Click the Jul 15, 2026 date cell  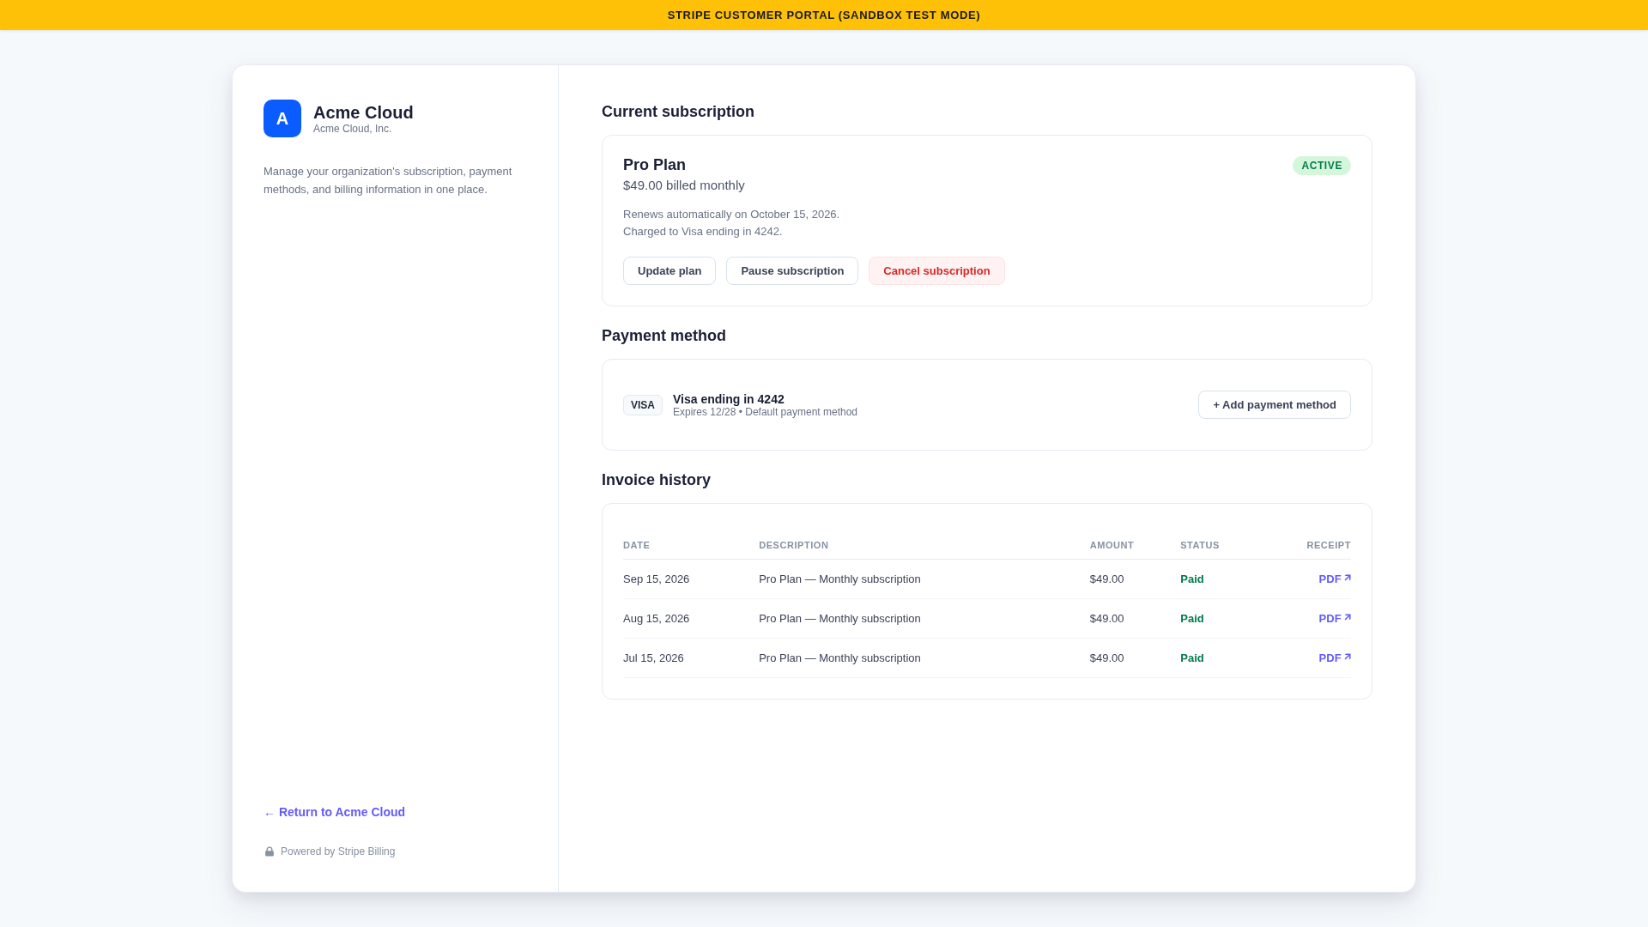653,658
